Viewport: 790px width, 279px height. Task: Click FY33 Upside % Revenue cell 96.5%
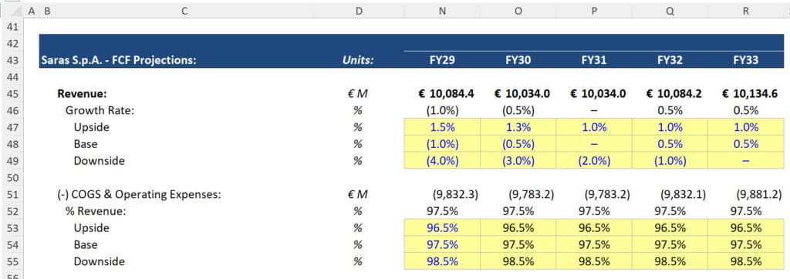(x=746, y=228)
